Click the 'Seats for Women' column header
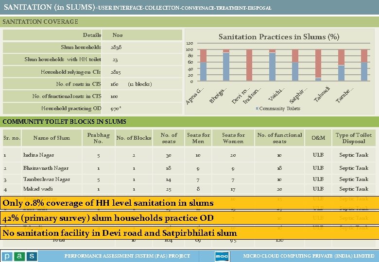 233,138
